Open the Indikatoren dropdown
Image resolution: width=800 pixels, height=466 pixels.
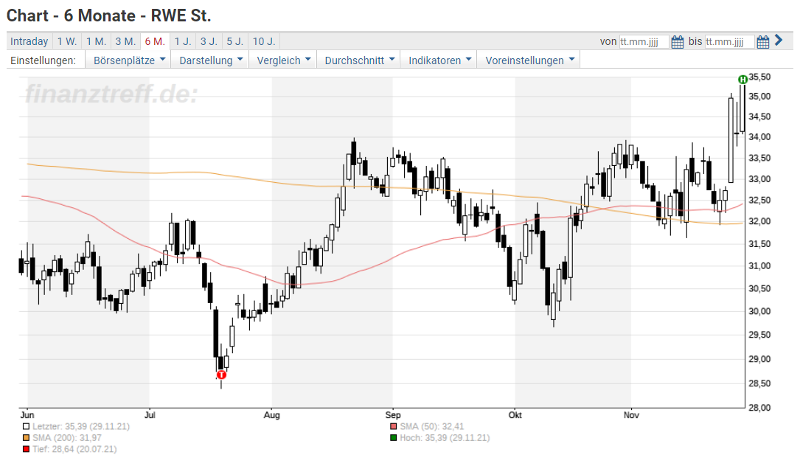click(439, 60)
